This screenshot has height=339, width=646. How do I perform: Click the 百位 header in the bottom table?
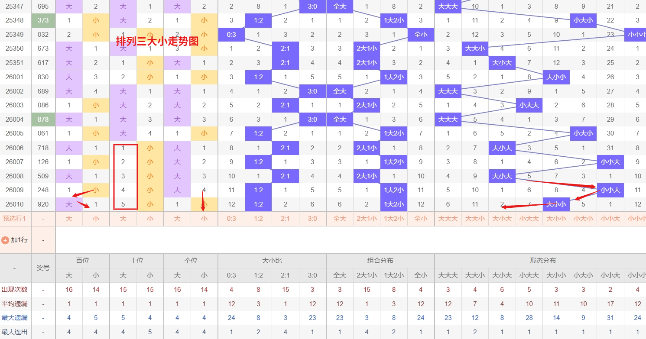point(82,261)
